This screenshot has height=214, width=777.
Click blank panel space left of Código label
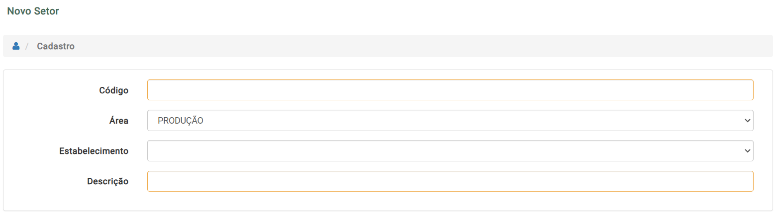tap(50, 90)
